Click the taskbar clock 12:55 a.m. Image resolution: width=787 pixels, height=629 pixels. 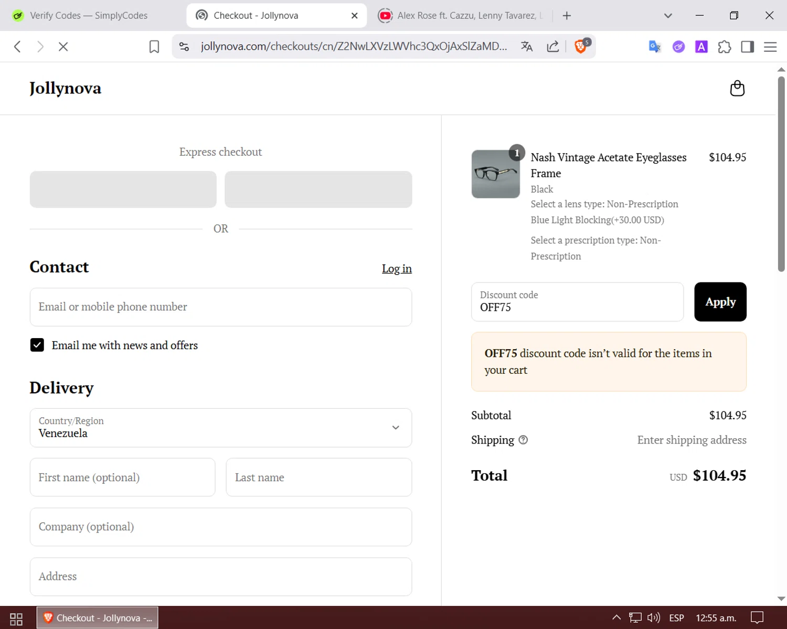pos(716,618)
